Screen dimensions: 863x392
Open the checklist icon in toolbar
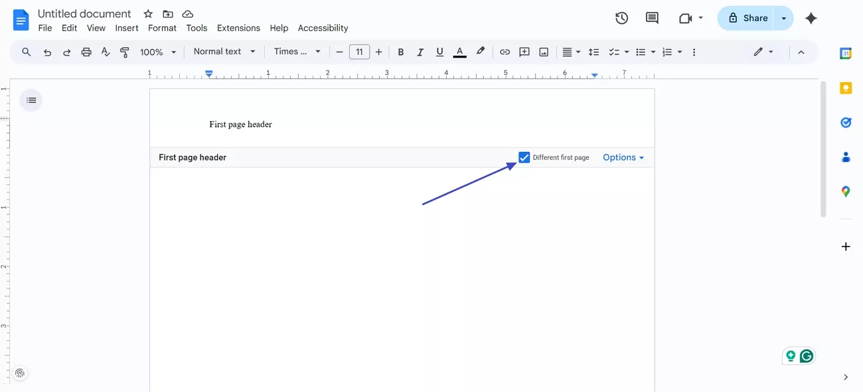pyautogui.click(x=613, y=51)
